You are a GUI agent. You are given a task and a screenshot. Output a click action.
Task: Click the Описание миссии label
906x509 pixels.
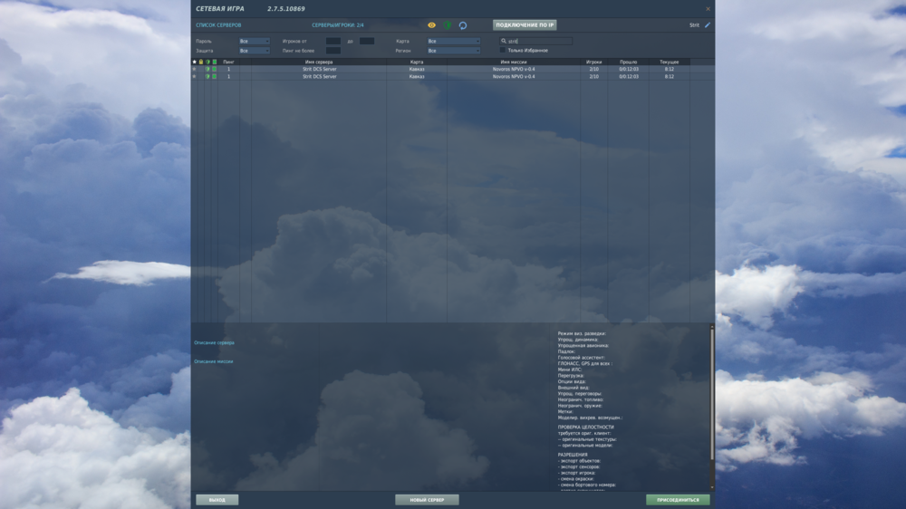click(x=213, y=361)
